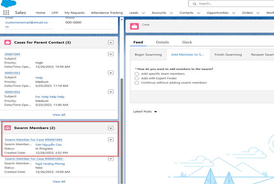The width and height of the screenshot is (274, 184).
Task: Select the Finish Swarming action tab
Action: [228, 55]
